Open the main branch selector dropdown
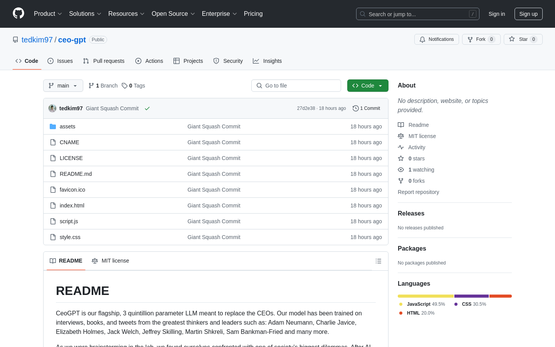Image resolution: width=555 pixels, height=347 pixels. (63, 86)
